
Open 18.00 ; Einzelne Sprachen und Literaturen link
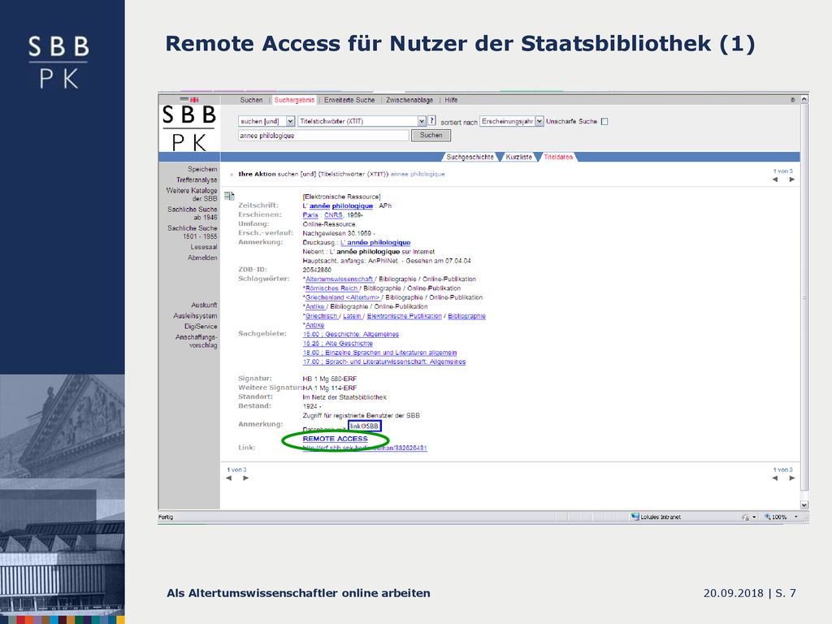point(379,353)
